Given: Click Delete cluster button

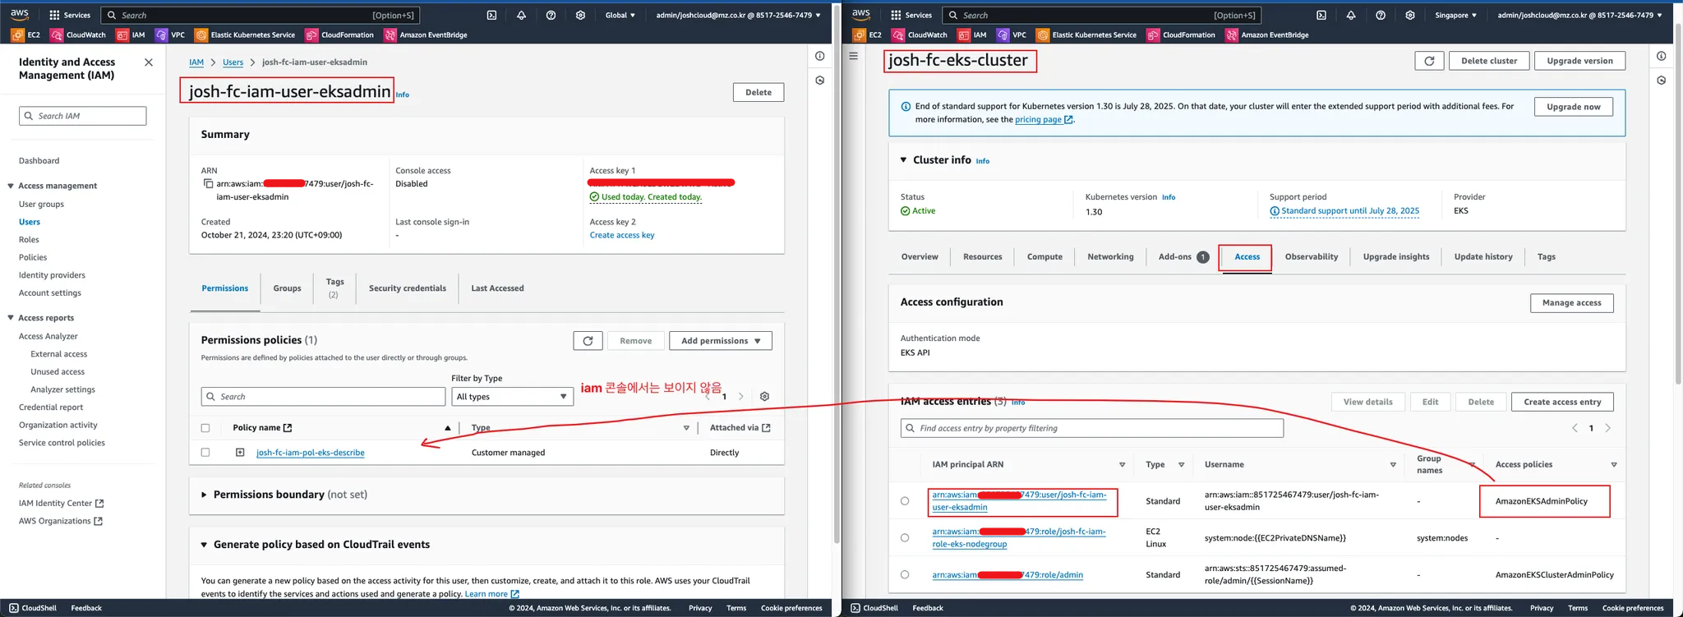Looking at the screenshot, I should click(1489, 61).
